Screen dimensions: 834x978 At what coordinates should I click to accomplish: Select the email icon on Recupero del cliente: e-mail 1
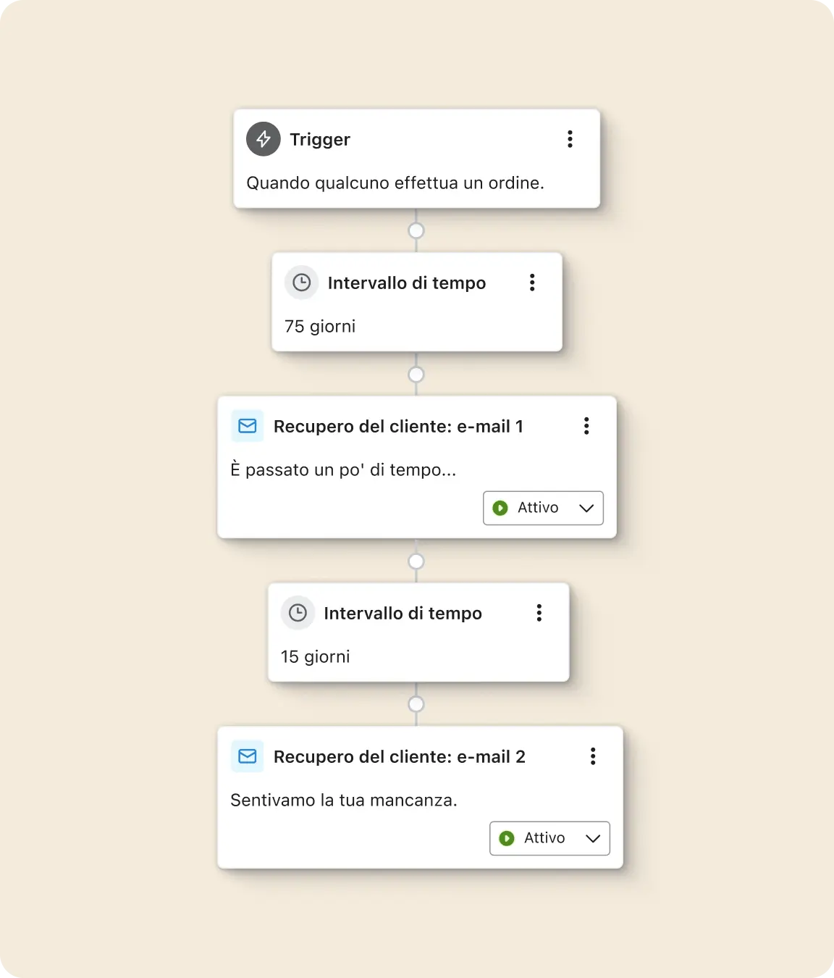(x=247, y=426)
